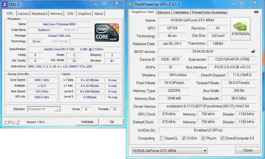
Task: Open the Graphics tab in CPU-Z
Action: pyautogui.click(x=84, y=14)
